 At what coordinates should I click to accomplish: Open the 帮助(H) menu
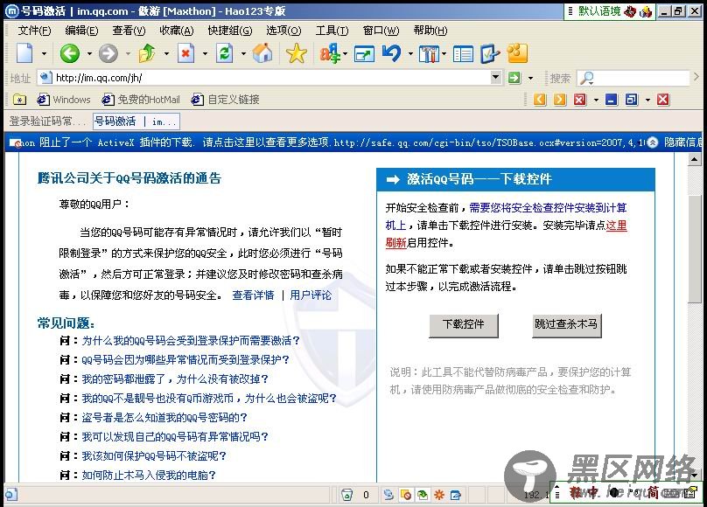(x=430, y=31)
